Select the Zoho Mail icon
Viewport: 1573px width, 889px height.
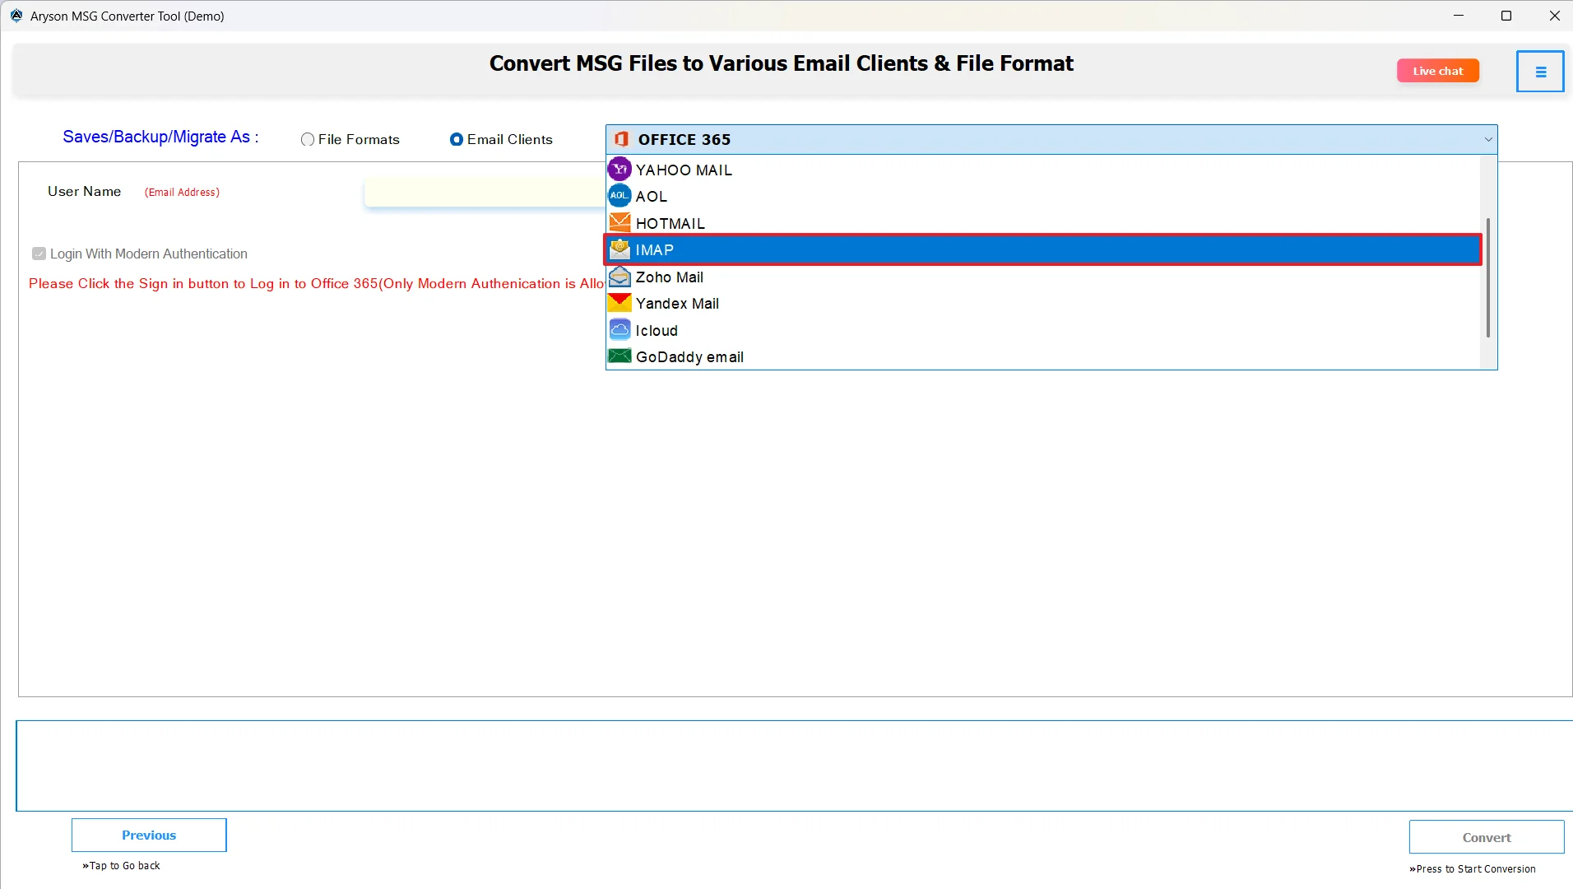pyautogui.click(x=620, y=277)
